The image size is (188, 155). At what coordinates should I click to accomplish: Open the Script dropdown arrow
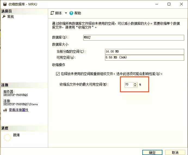click(66, 13)
